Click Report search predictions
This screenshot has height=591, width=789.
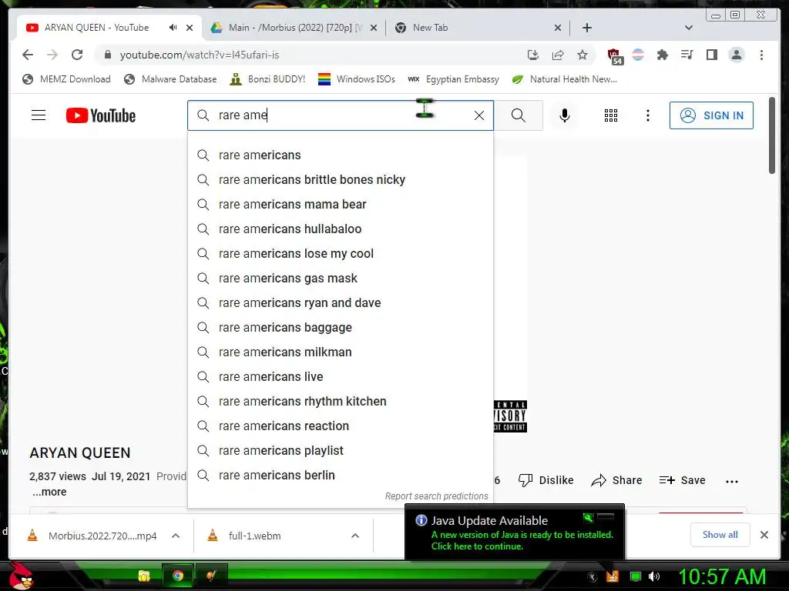pyautogui.click(x=436, y=496)
